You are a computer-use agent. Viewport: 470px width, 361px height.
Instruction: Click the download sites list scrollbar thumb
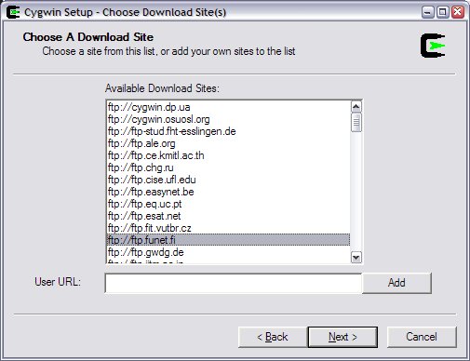pyautogui.click(x=356, y=123)
